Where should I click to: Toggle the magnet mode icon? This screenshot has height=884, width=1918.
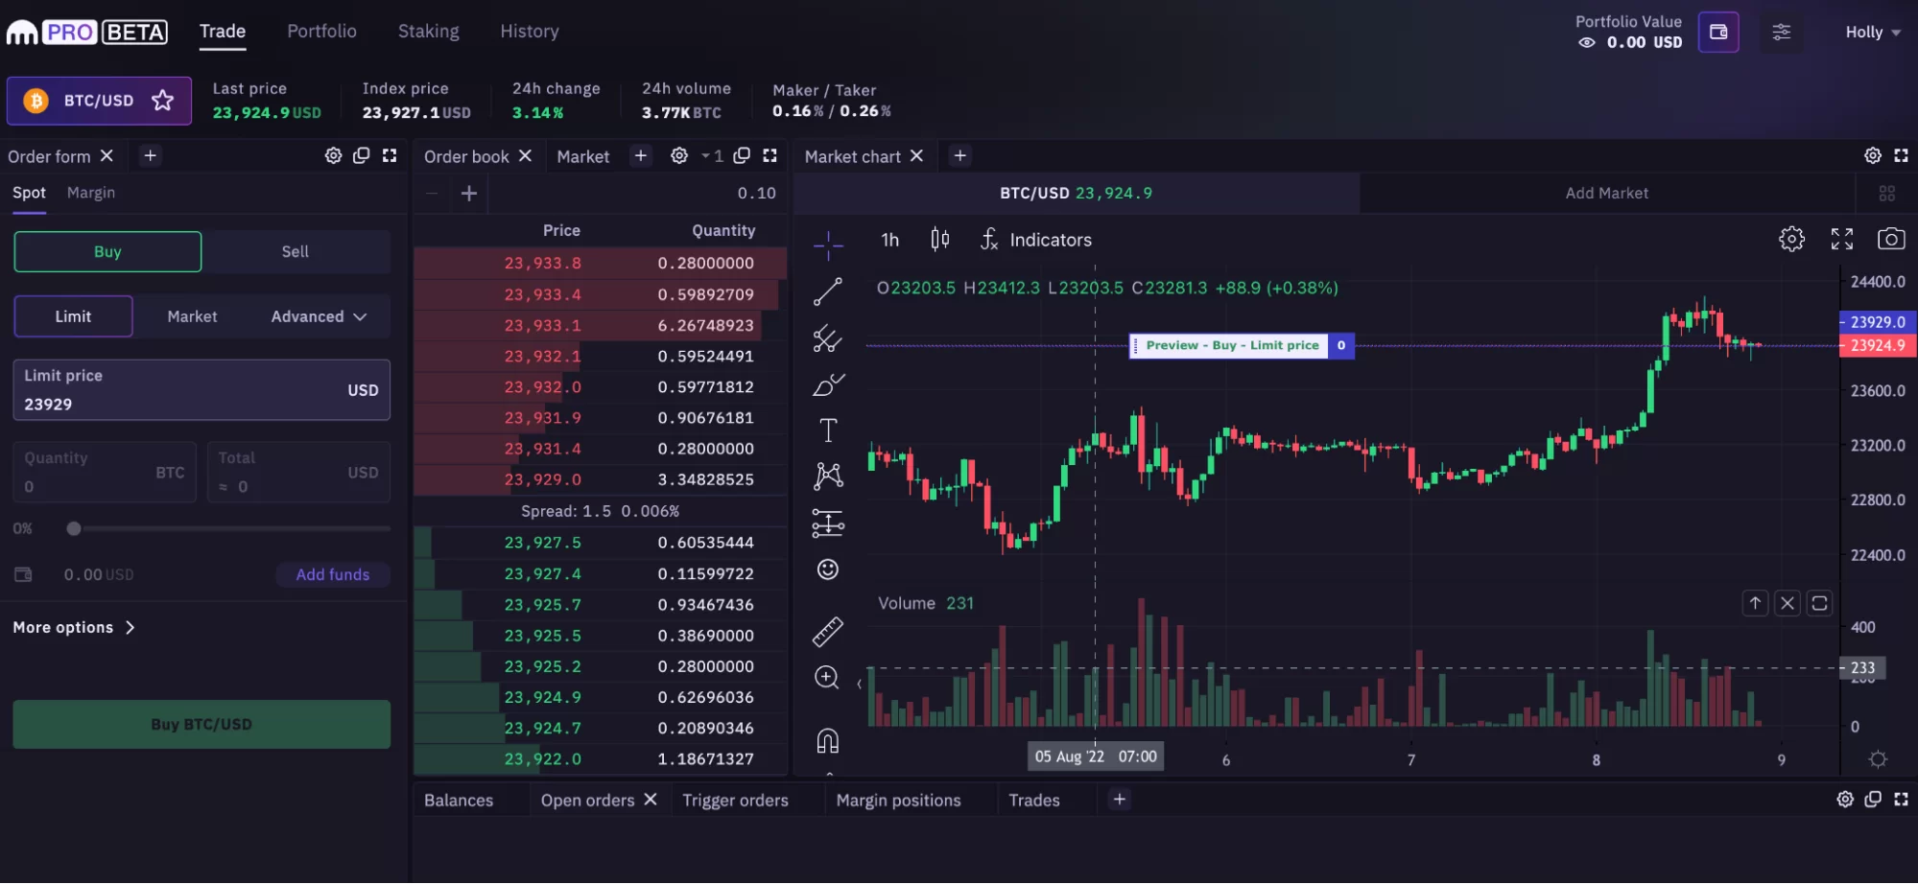coord(827,740)
